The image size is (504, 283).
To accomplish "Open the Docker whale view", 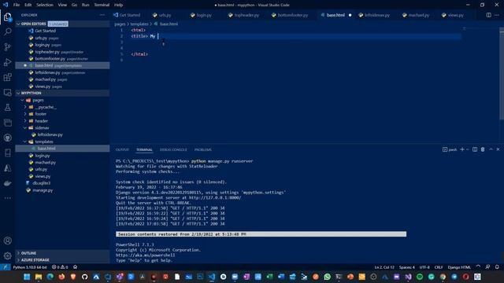I will (x=7, y=183).
